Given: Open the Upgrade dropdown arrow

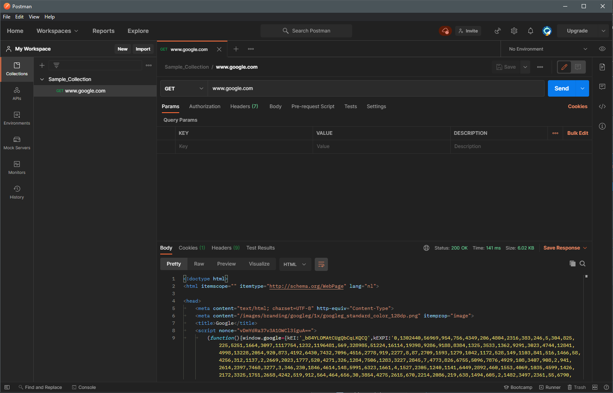Looking at the screenshot, I should pos(604,31).
